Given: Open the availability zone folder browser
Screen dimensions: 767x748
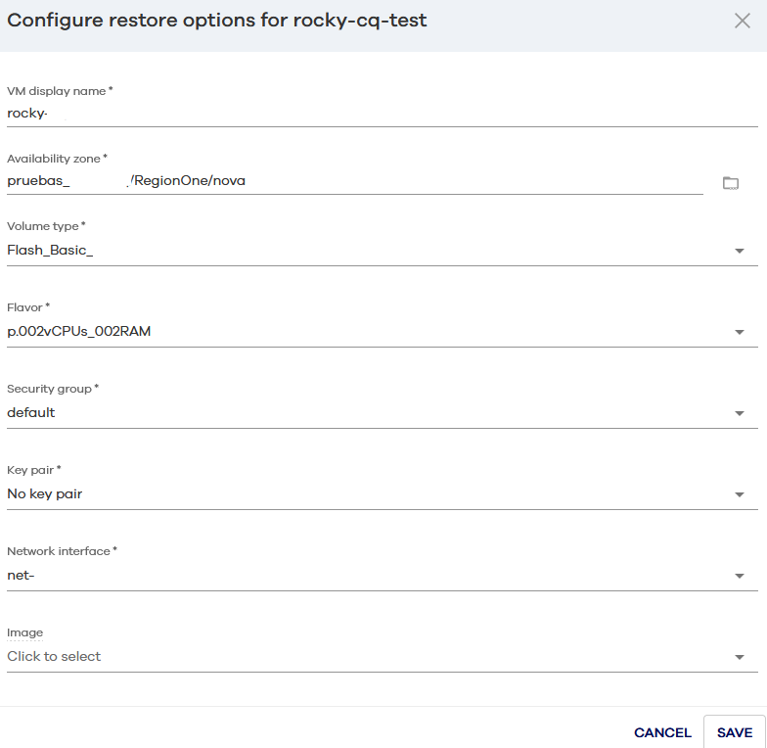Looking at the screenshot, I should 730,183.
